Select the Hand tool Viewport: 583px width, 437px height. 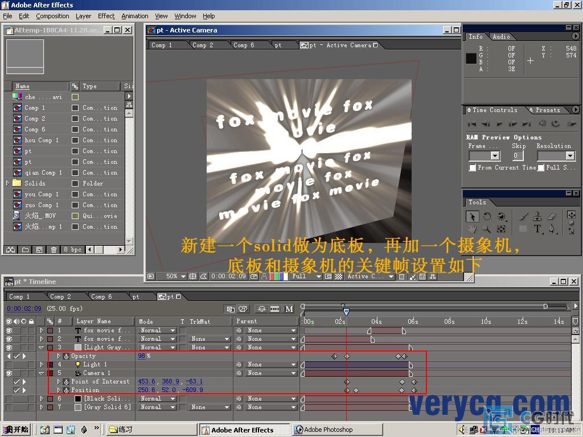point(472,229)
